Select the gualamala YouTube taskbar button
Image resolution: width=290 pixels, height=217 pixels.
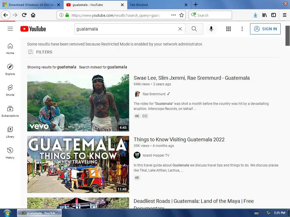coord(39,213)
